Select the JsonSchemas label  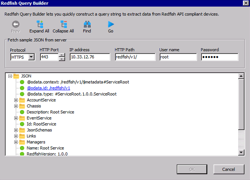click(39, 130)
